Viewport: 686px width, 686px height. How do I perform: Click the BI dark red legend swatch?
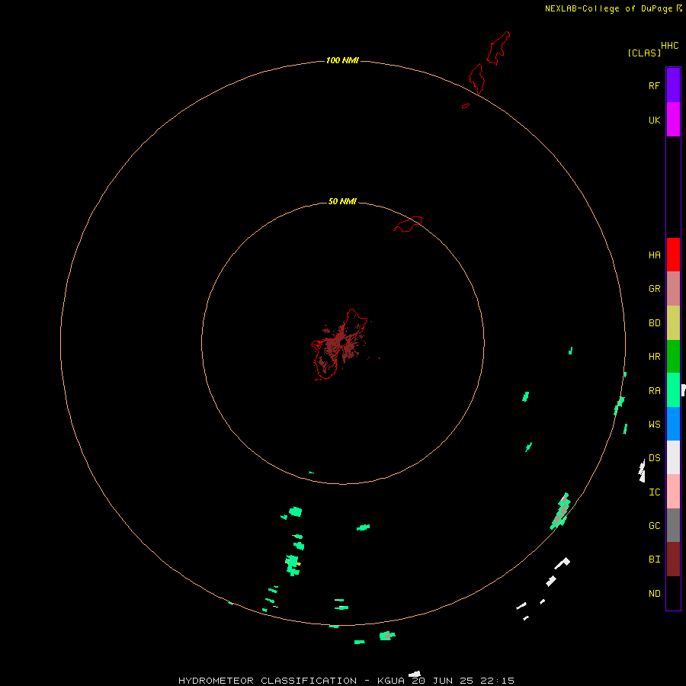point(673,559)
